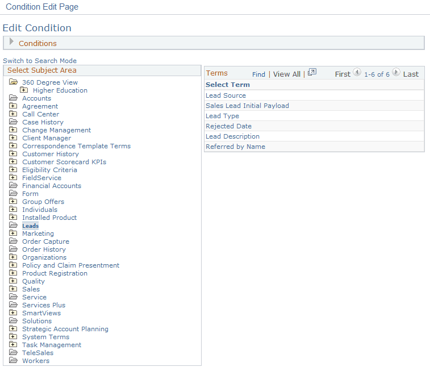
Task: Expand the Conditions section triangle
Action: (x=11, y=41)
